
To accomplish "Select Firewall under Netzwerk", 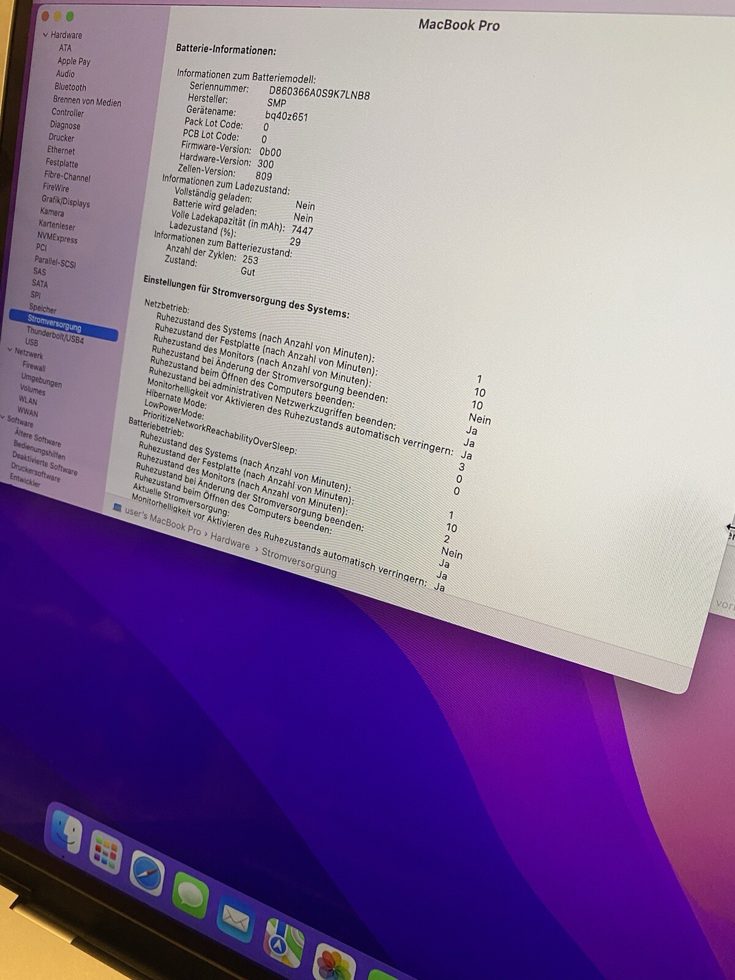I will point(34,366).
